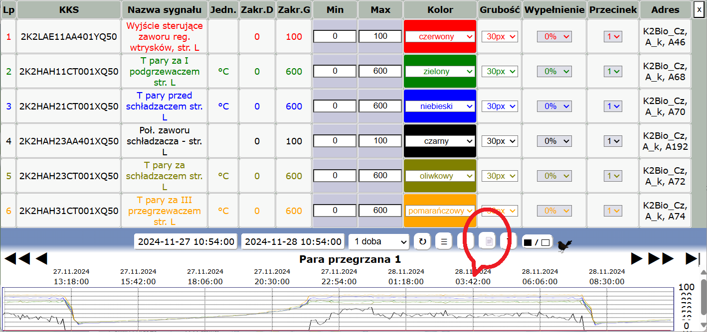707x332 pixels.
Task: Open the decimal places dropdown for row 3
Action: click(613, 106)
